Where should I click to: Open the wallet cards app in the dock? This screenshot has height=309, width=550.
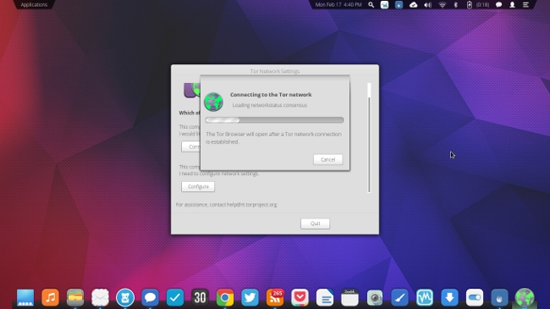pos(75,297)
